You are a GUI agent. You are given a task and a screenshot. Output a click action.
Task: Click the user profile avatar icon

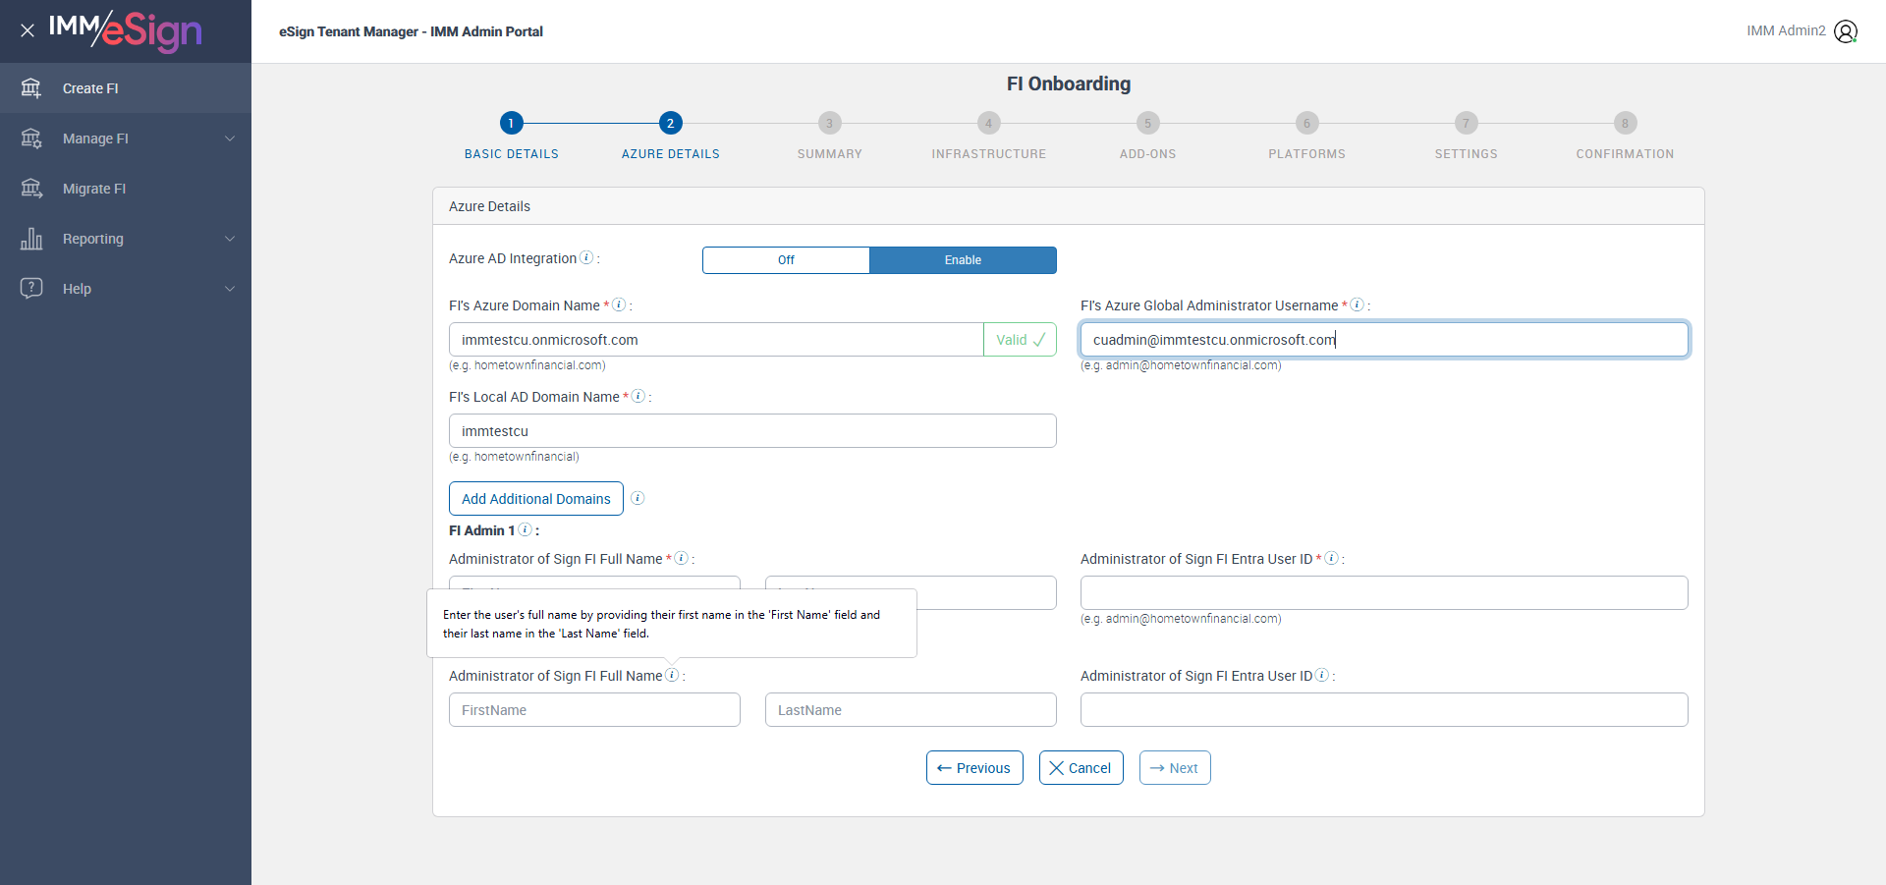(1846, 31)
